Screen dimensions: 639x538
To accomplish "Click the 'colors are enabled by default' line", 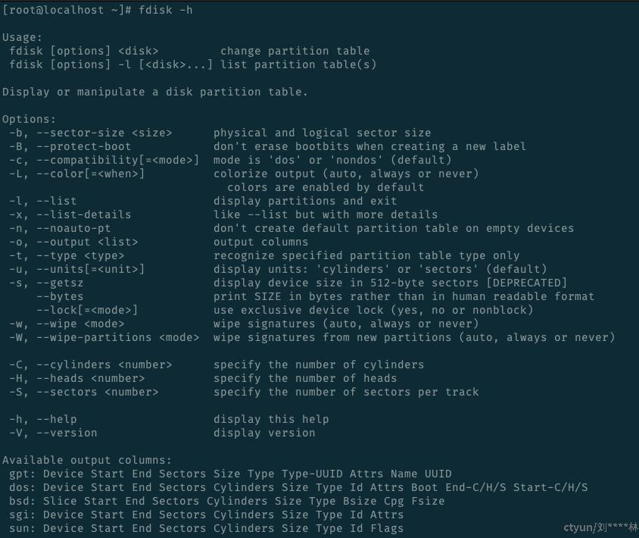I will tap(326, 187).
